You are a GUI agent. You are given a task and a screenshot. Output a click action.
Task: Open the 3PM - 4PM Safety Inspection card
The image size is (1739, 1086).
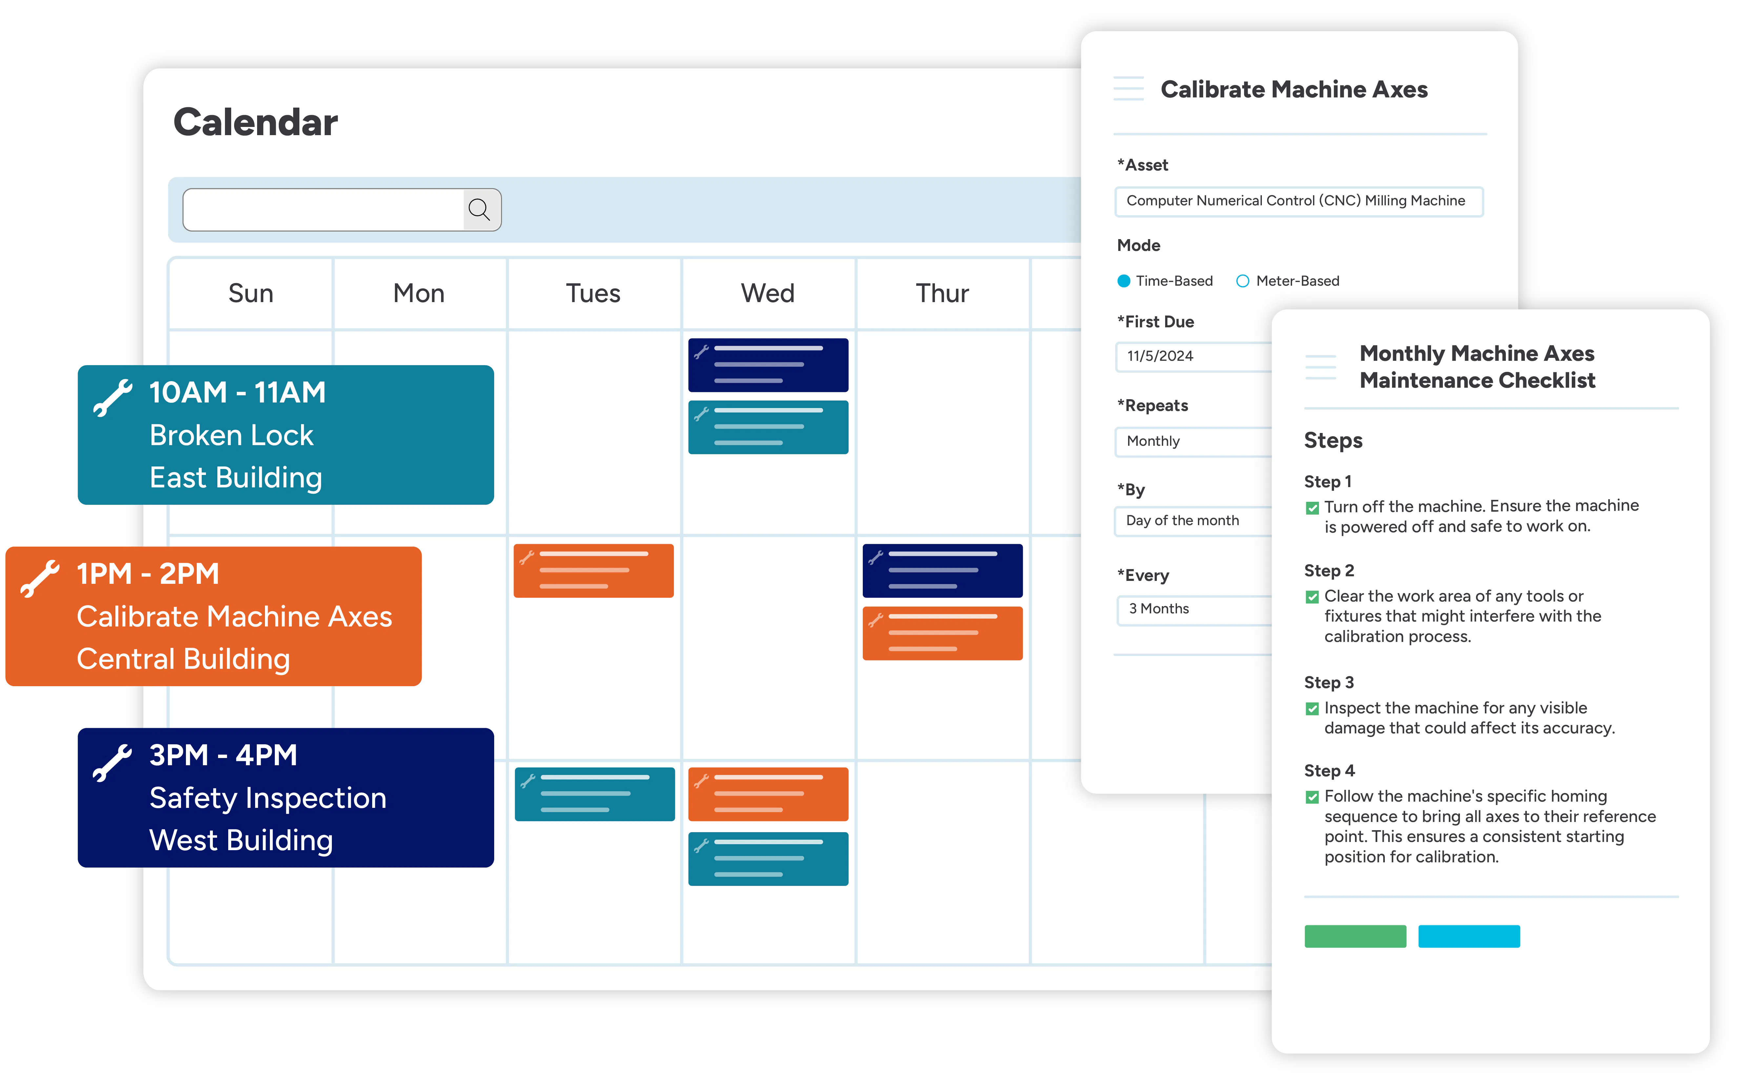pyautogui.click(x=285, y=797)
